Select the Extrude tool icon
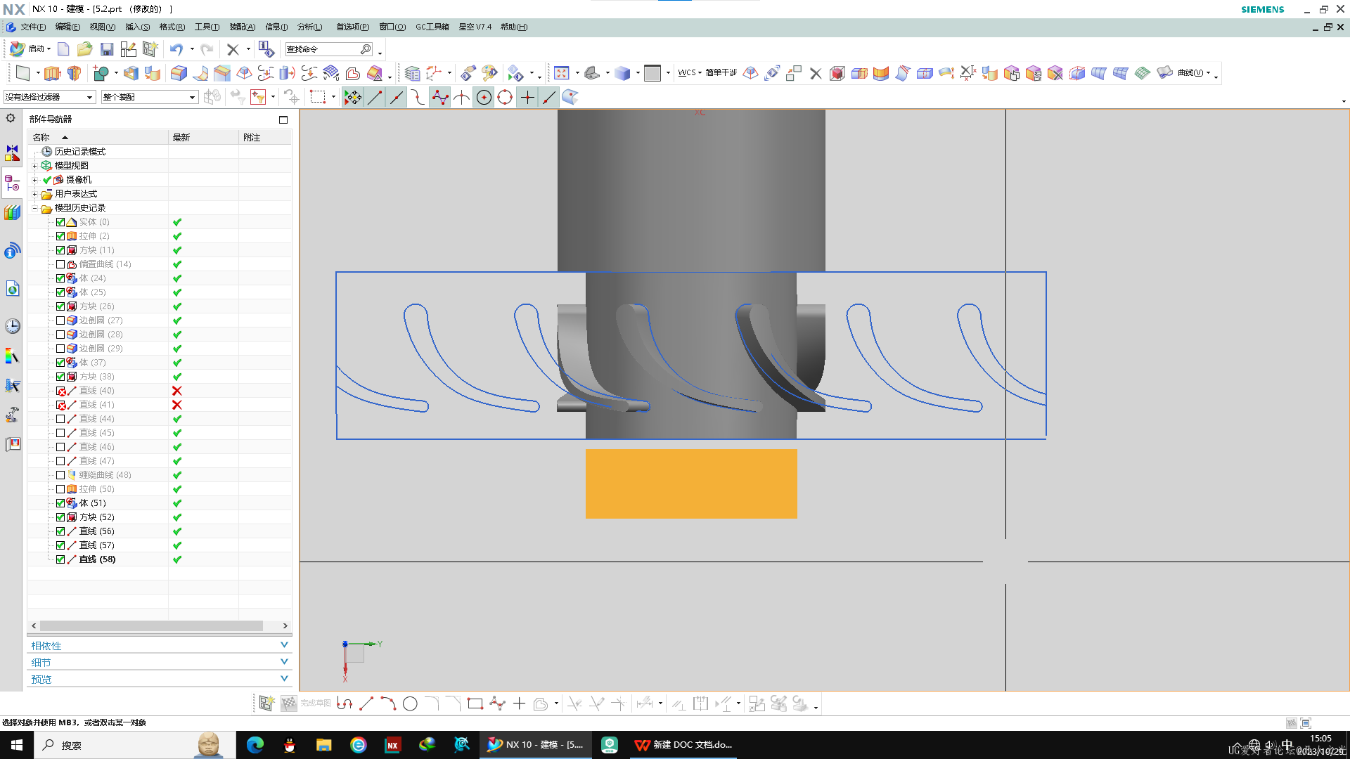This screenshot has height=759, width=1350. [x=52, y=73]
